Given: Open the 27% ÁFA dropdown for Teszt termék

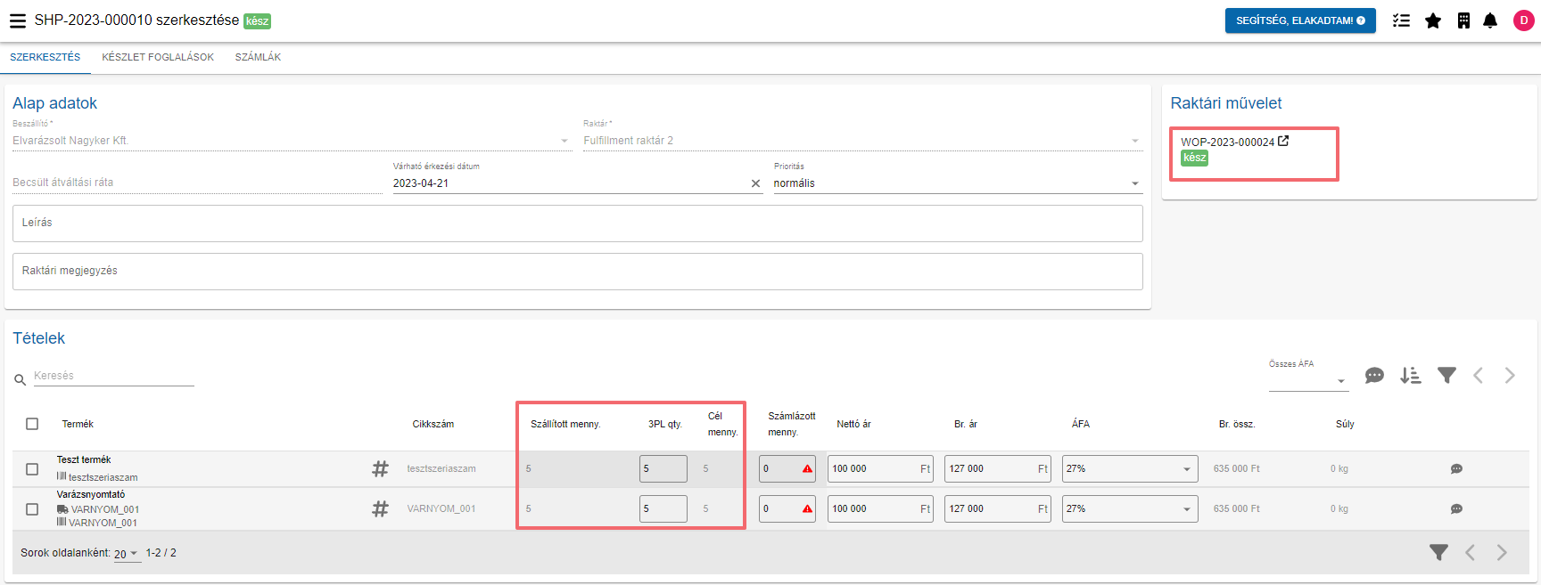Looking at the screenshot, I should (x=1130, y=469).
